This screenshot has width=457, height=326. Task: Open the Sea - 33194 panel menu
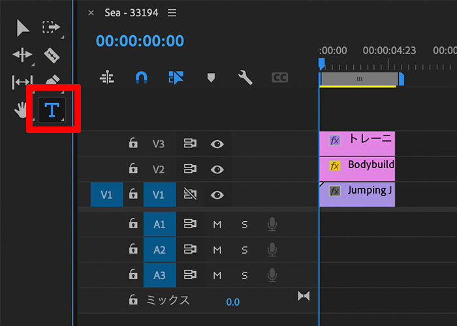click(x=172, y=13)
